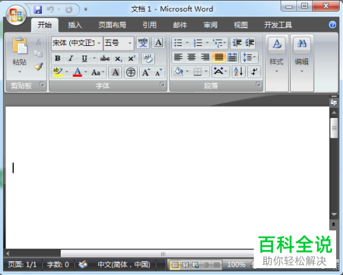The height and width of the screenshot is (275, 343).
Task: Switch to the 视图 tab
Action: 241,25
